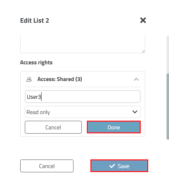Click the checkmark icon on Save
The height and width of the screenshot is (189, 169).
tap(112, 166)
